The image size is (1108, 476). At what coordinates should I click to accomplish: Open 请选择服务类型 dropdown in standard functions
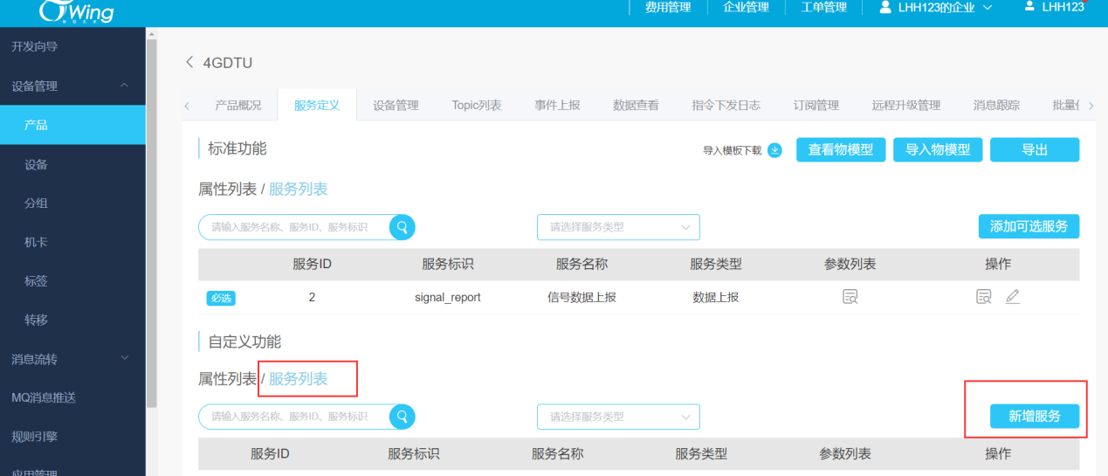click(x=618, y=227)
